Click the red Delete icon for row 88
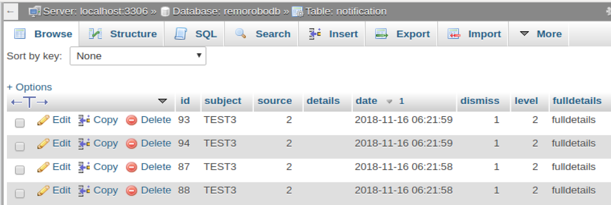 click(x=131, y=191)
